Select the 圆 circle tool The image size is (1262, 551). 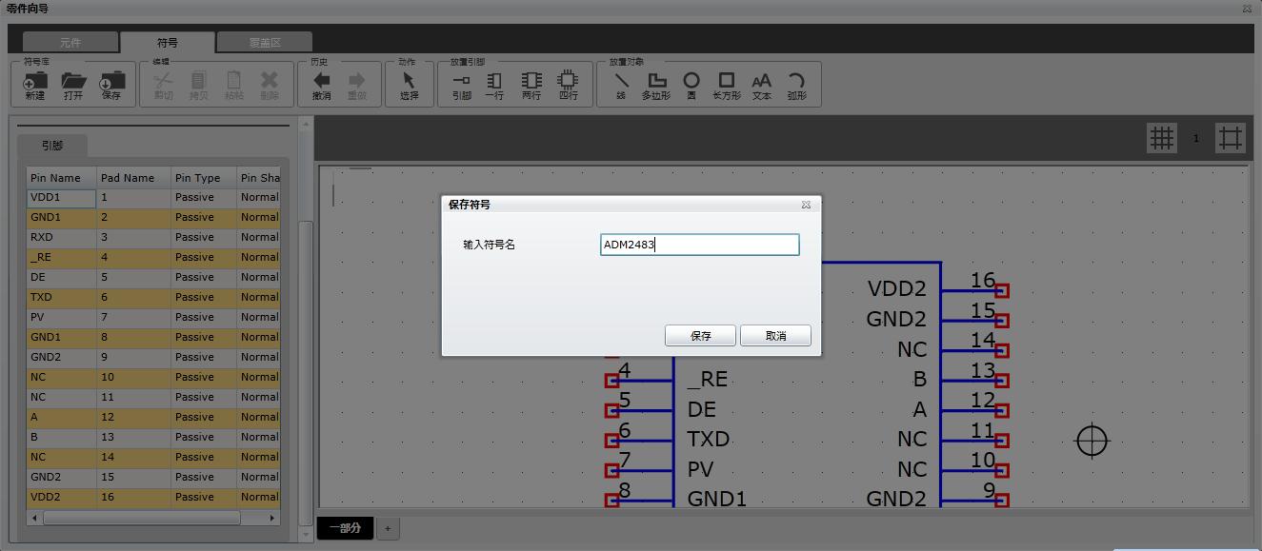tap(691, 85)
